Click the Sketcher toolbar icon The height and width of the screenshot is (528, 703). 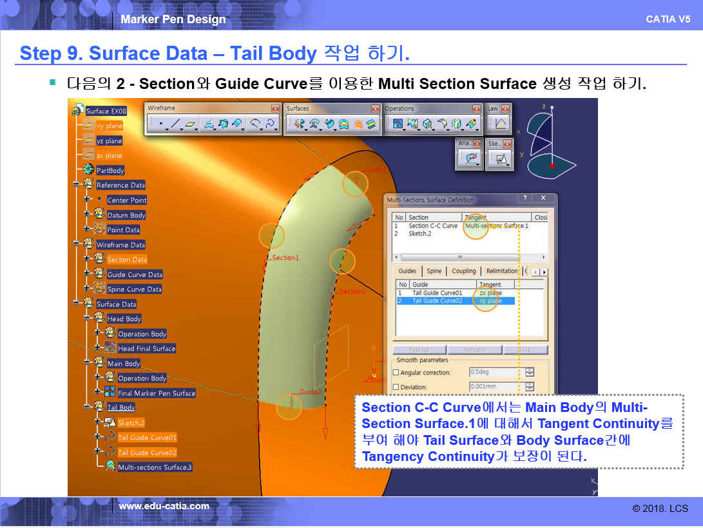click(x=500, y=157)
